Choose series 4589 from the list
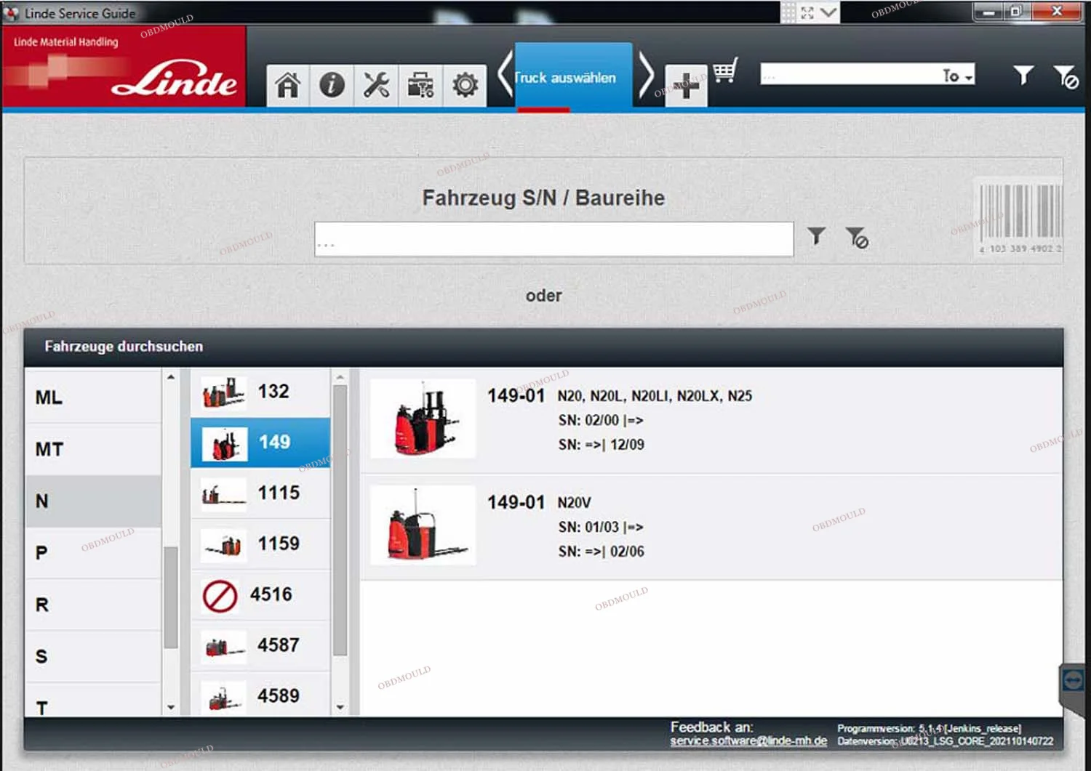 [x=260, y=695]
